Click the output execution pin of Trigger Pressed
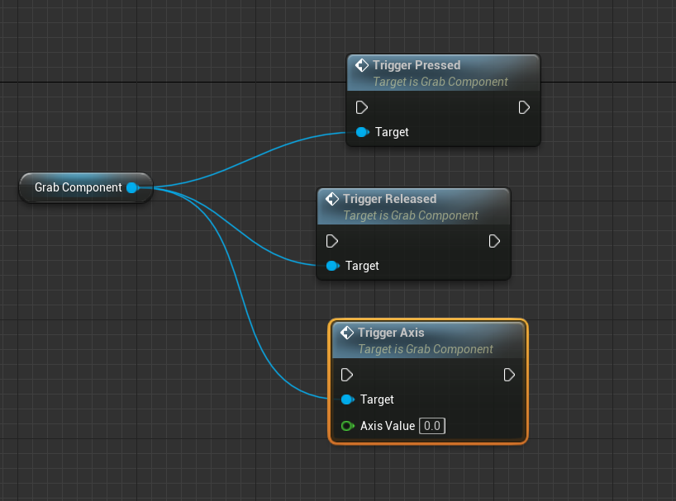 click(x=524, y=107)
